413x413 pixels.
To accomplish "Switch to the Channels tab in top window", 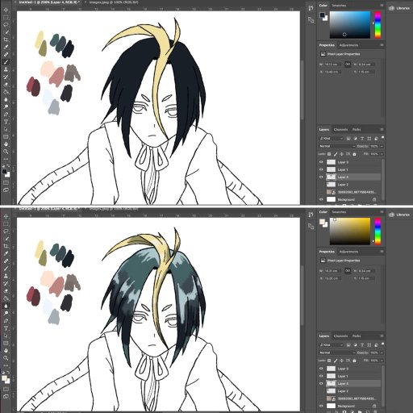I will (340, 129).
